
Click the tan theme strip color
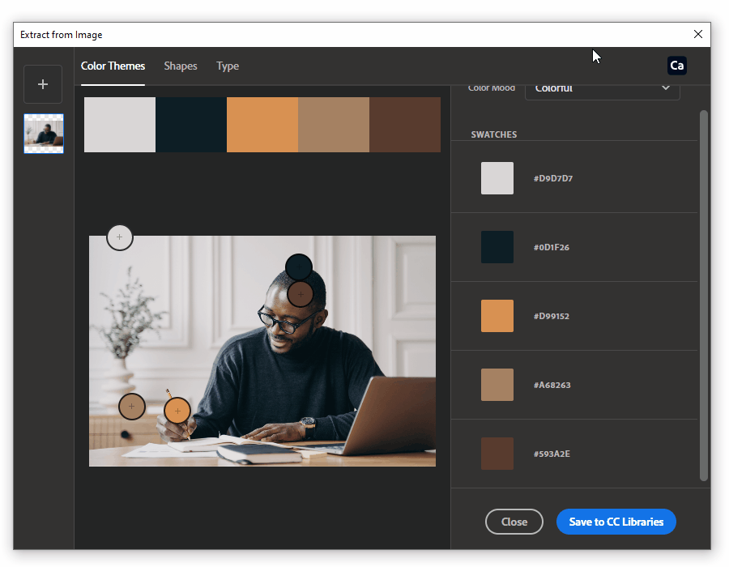pos(334,125)
